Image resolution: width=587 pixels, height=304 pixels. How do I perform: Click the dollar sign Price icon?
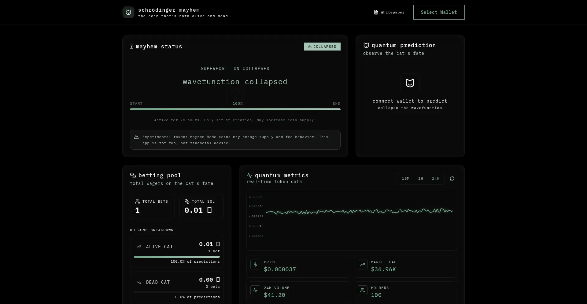[255, 265]
